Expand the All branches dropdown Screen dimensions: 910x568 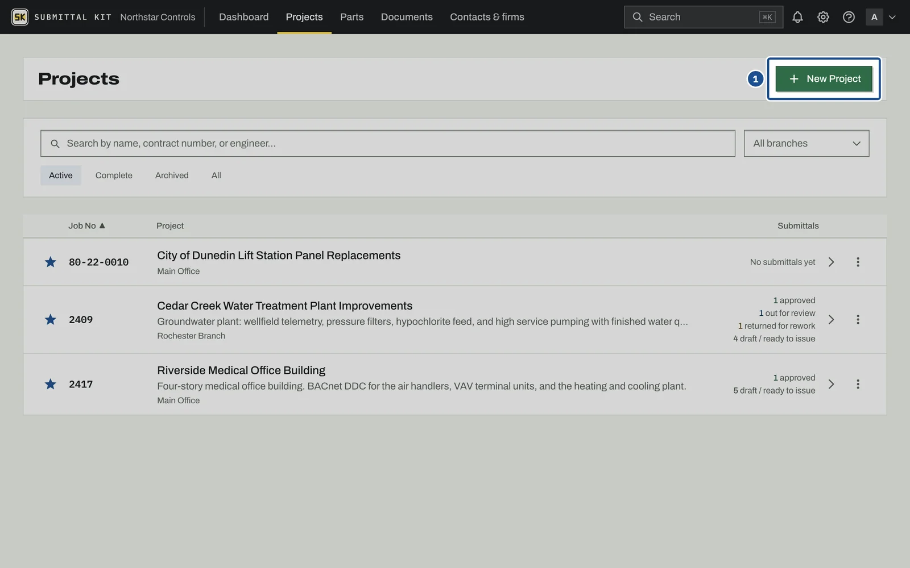(806, 144)
